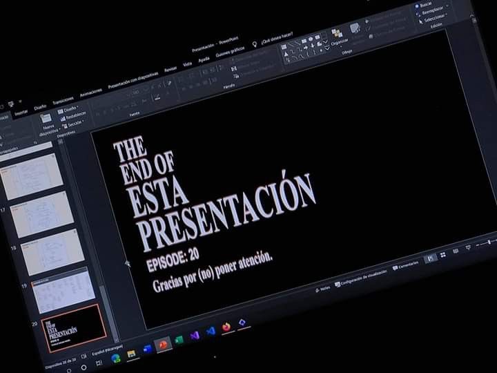This screenshot has width=497, height=373.
Task: Collapse the ribbon with the caret arrow
Action: 472,15
